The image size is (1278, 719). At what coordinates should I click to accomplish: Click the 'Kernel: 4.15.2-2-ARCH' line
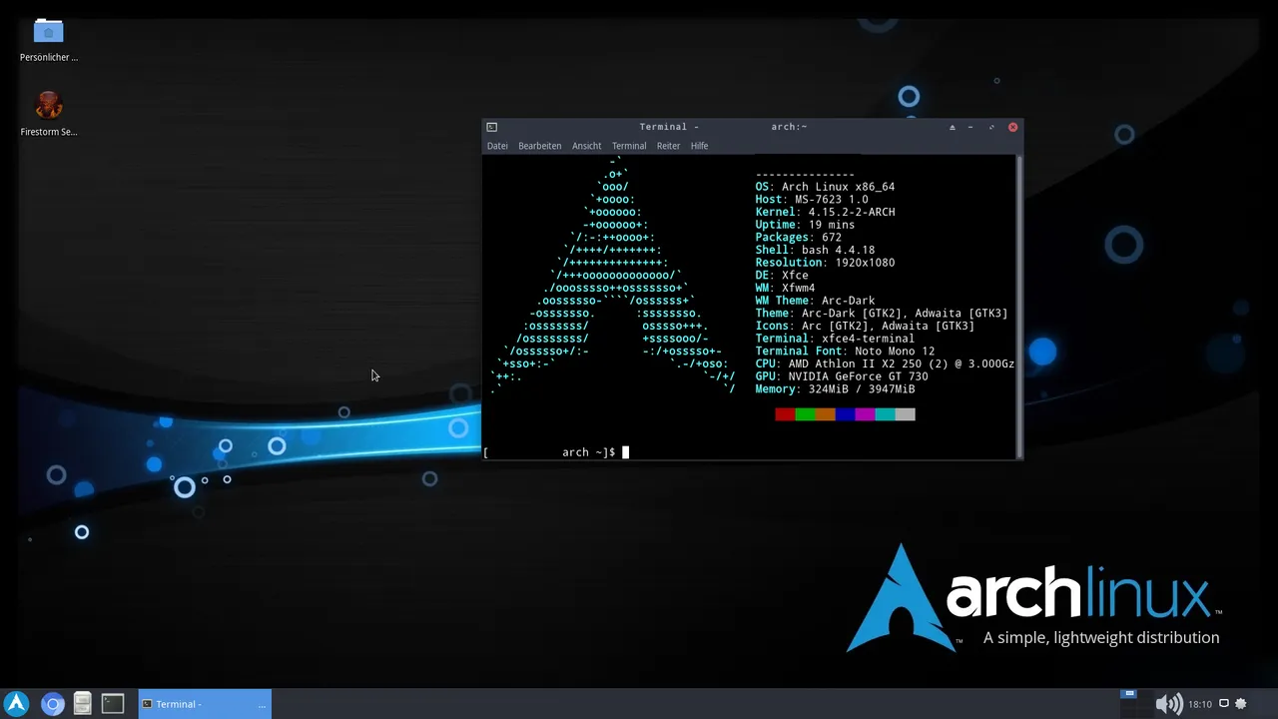point(825,212)
